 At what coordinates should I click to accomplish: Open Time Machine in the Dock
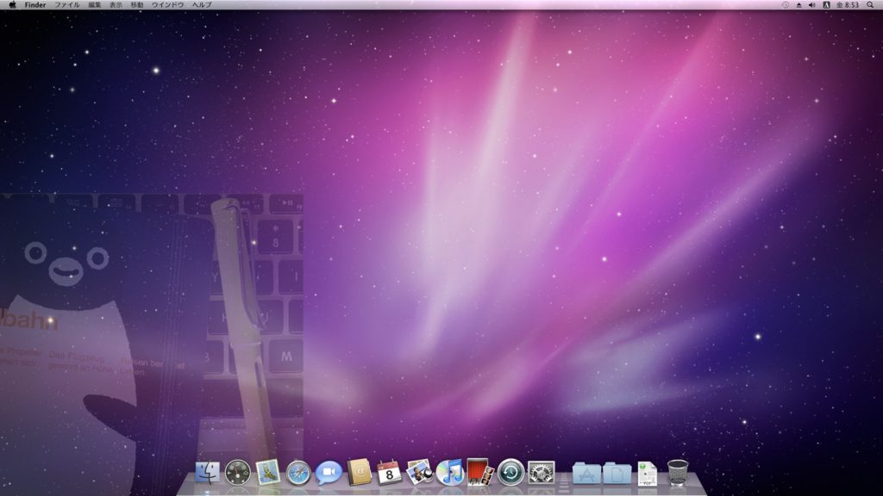510,473
